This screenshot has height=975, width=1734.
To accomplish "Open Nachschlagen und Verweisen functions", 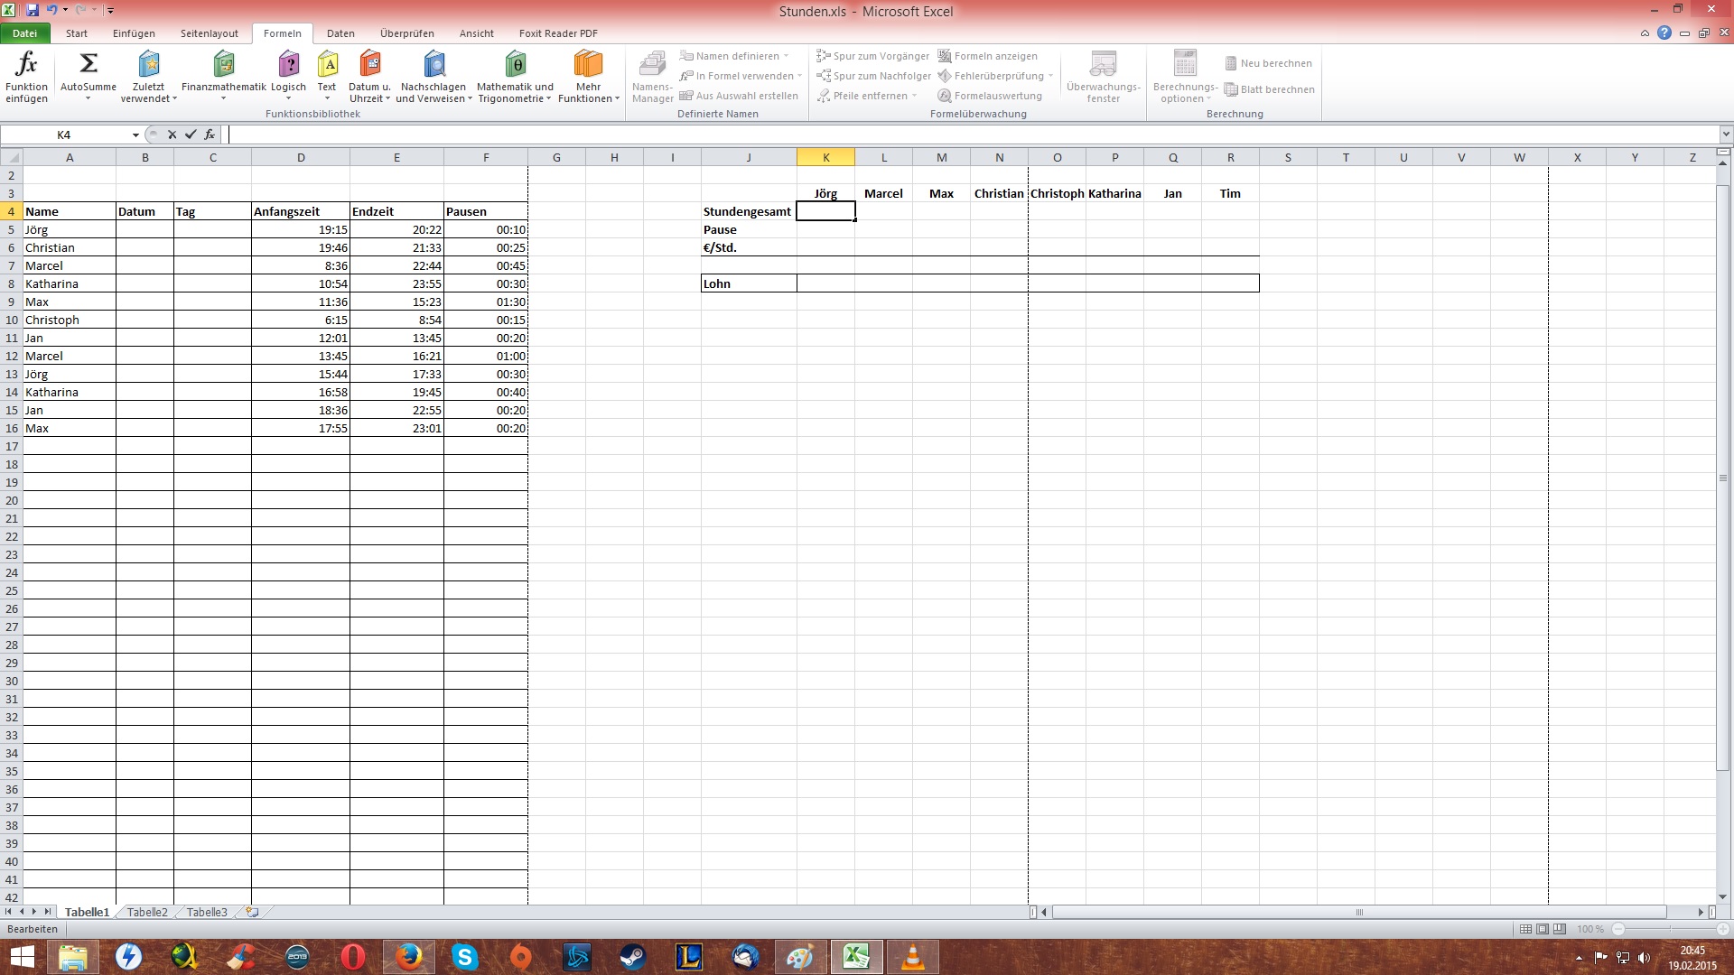I will (x=433, y=65).
